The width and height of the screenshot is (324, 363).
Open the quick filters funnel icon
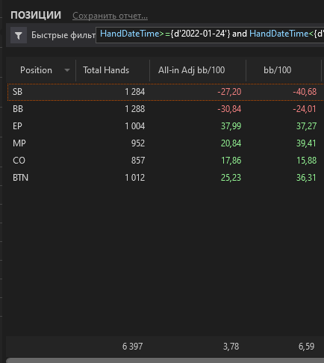(19, 35)
